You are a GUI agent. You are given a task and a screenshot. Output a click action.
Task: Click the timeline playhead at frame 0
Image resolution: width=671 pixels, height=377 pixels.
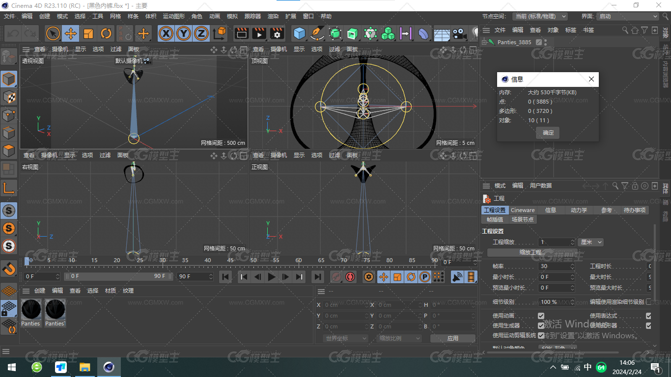(x=27, y=261)
